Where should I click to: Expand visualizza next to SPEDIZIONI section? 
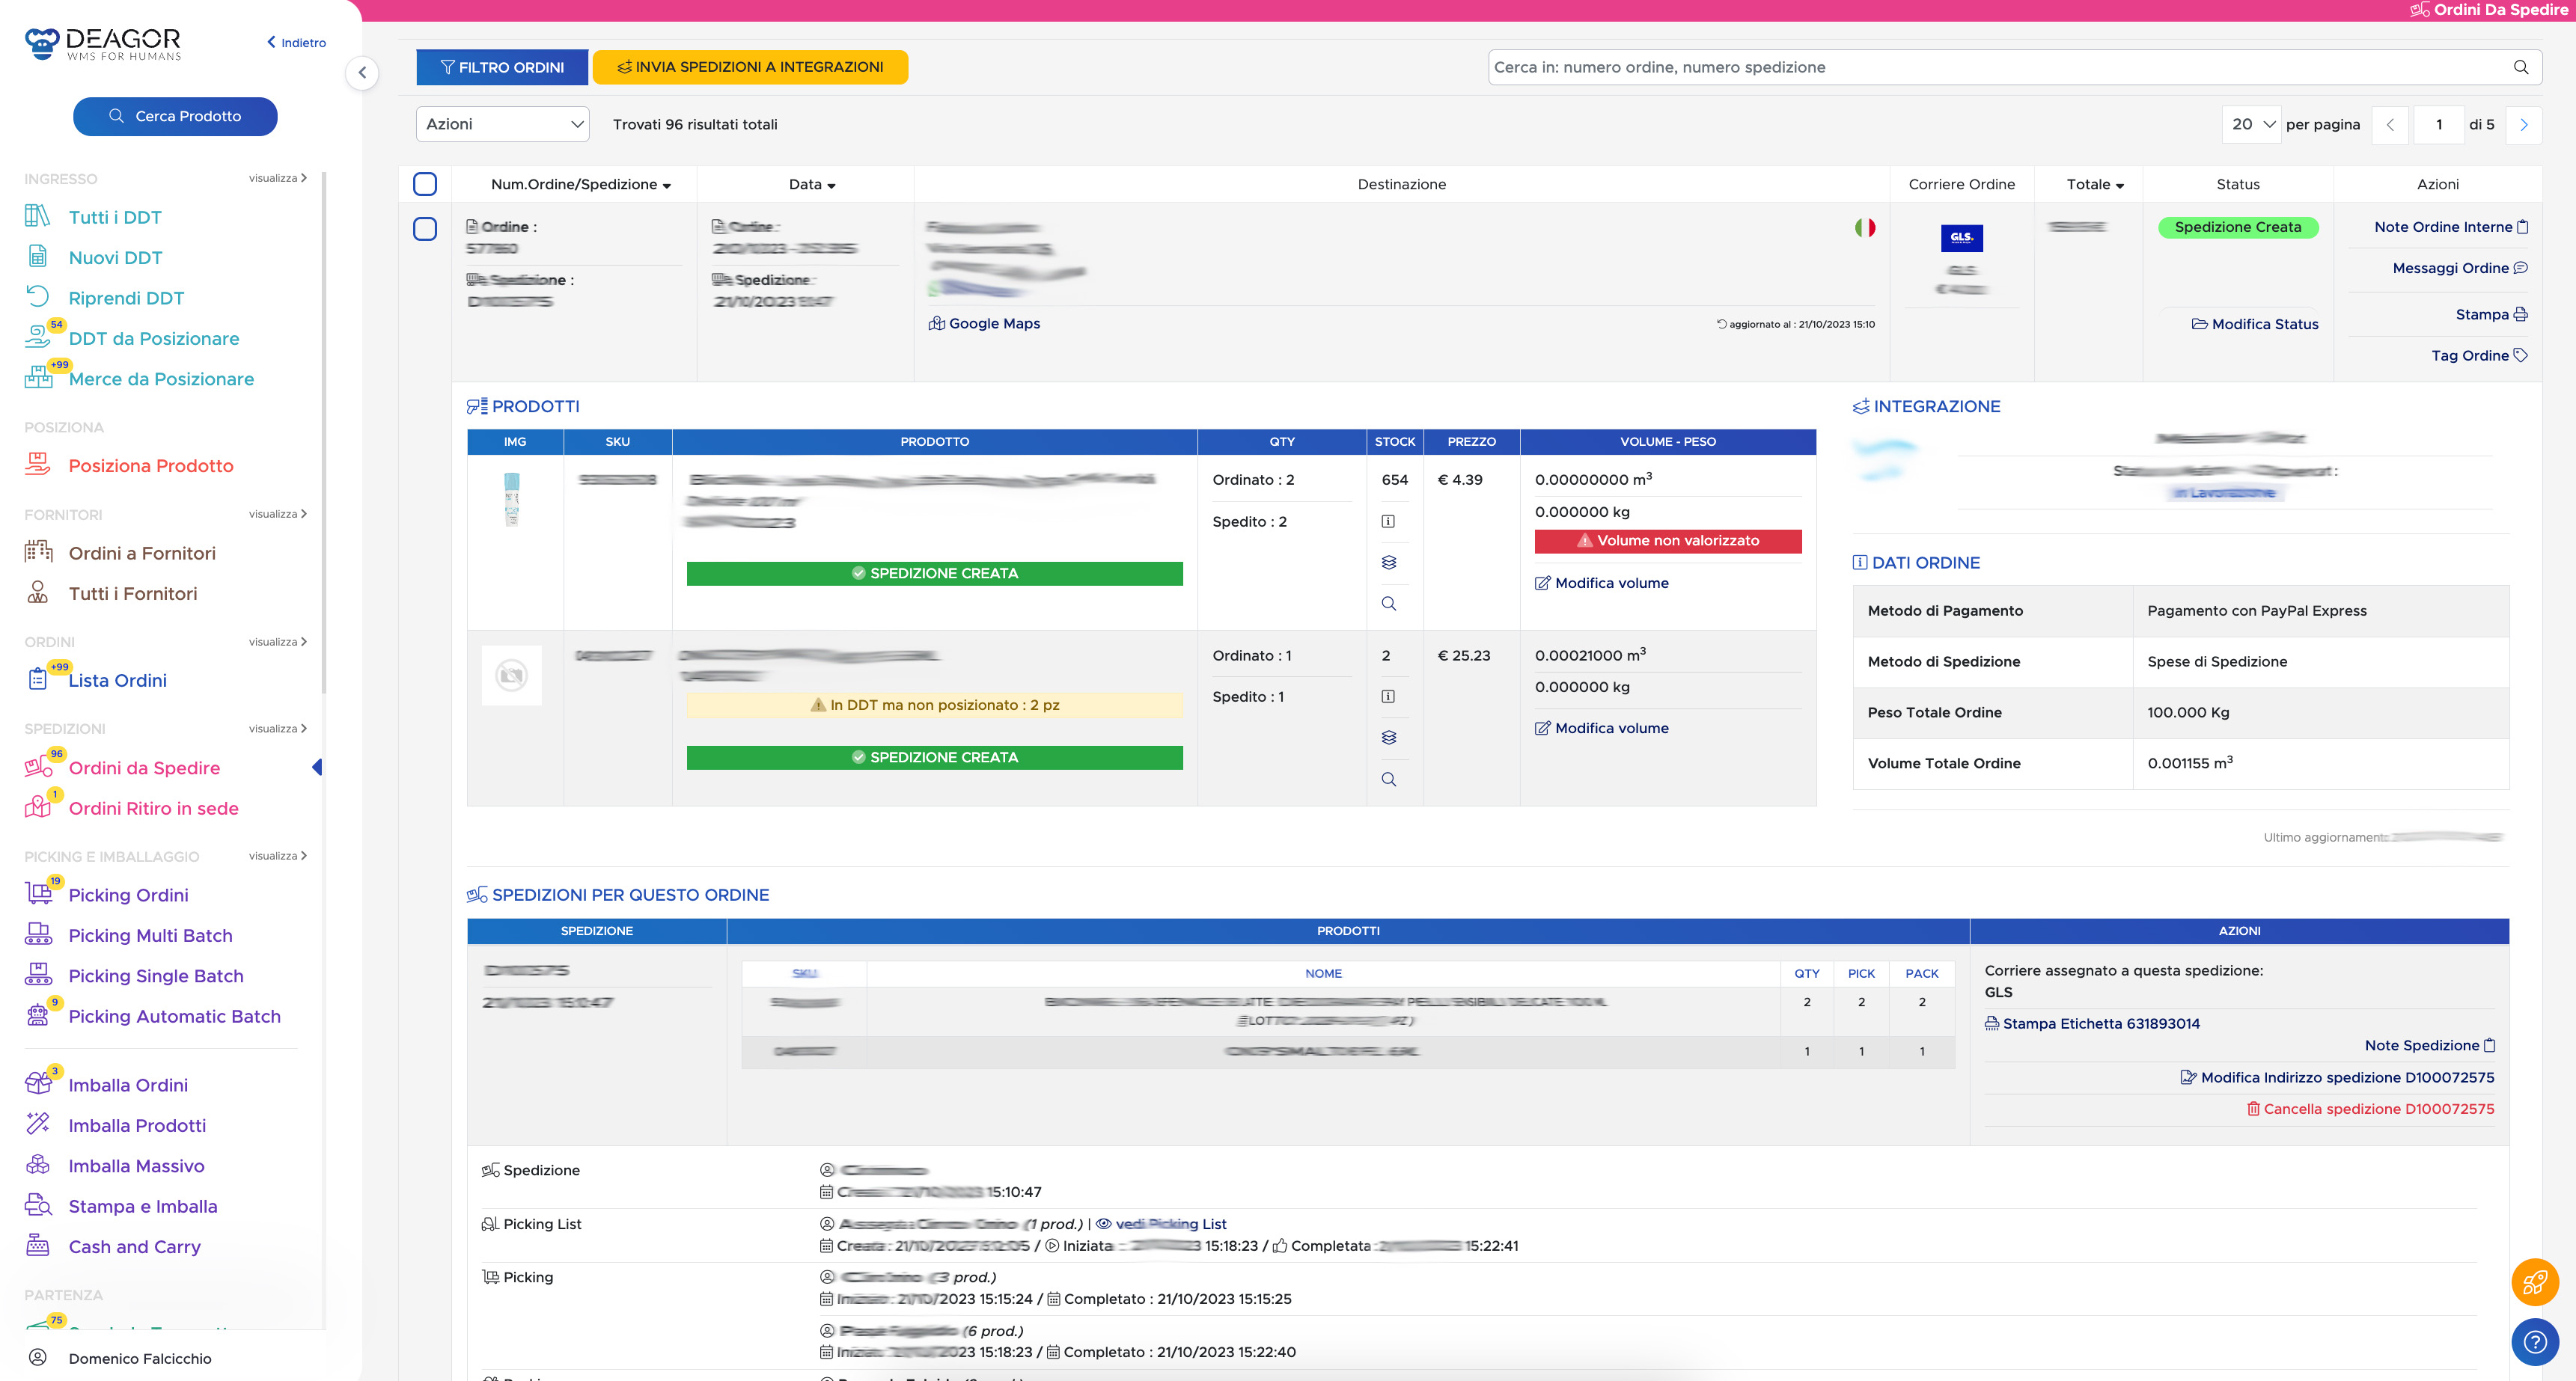[x=277, y=729]
